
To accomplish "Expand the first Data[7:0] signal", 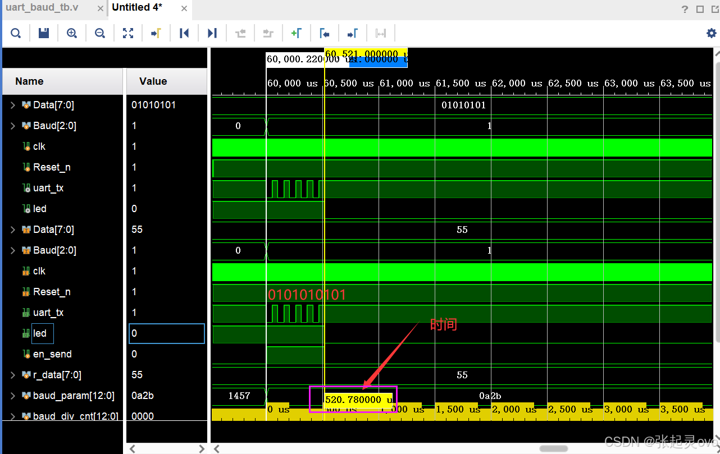I will pos(13,105).
